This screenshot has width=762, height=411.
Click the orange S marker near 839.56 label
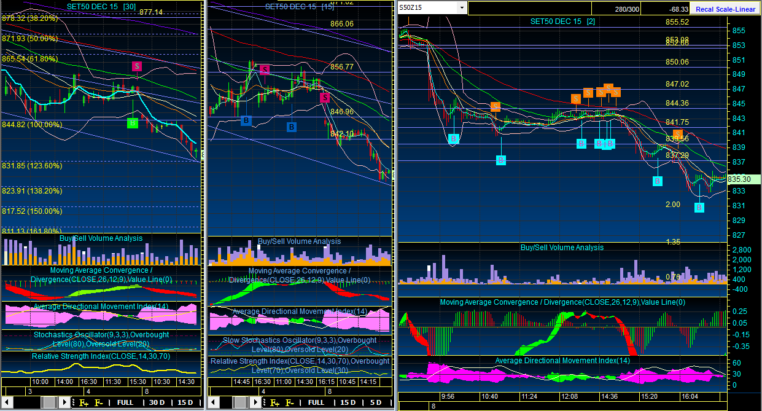pos(677,134)
